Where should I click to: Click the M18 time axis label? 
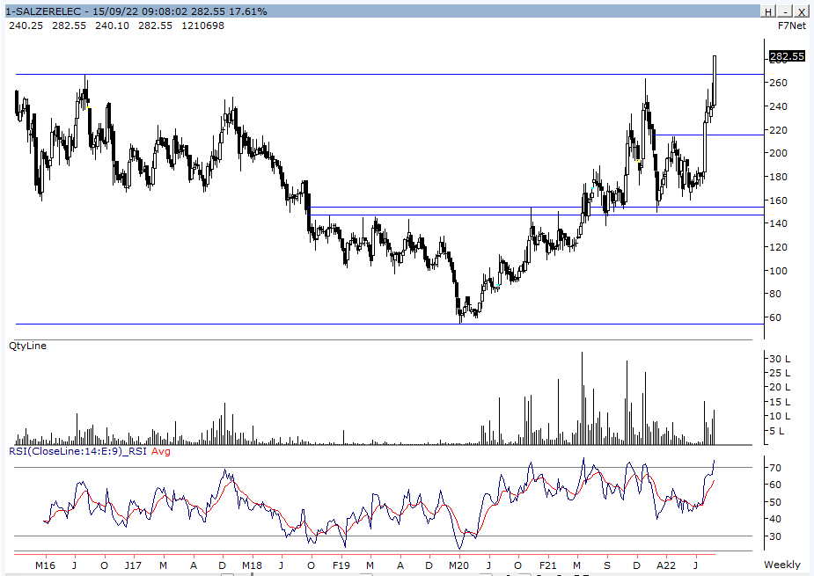coord(252,565)
